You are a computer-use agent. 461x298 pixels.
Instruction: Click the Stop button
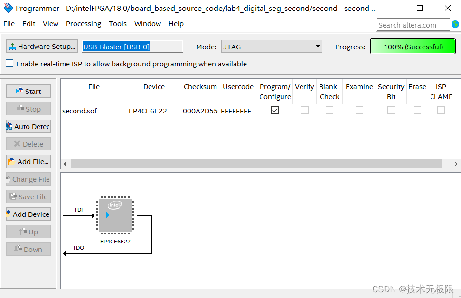[x=28, y=109]
